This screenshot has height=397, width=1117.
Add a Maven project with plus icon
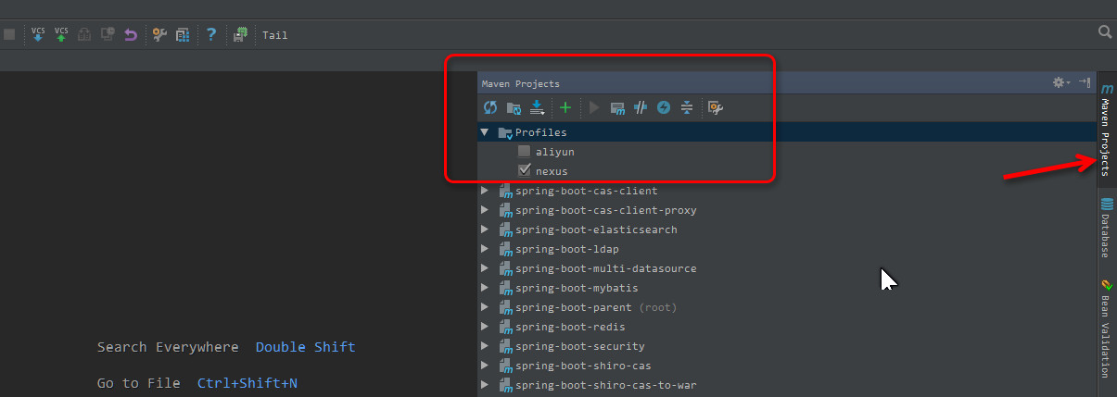pyautogui.click(x=565, y=108)
